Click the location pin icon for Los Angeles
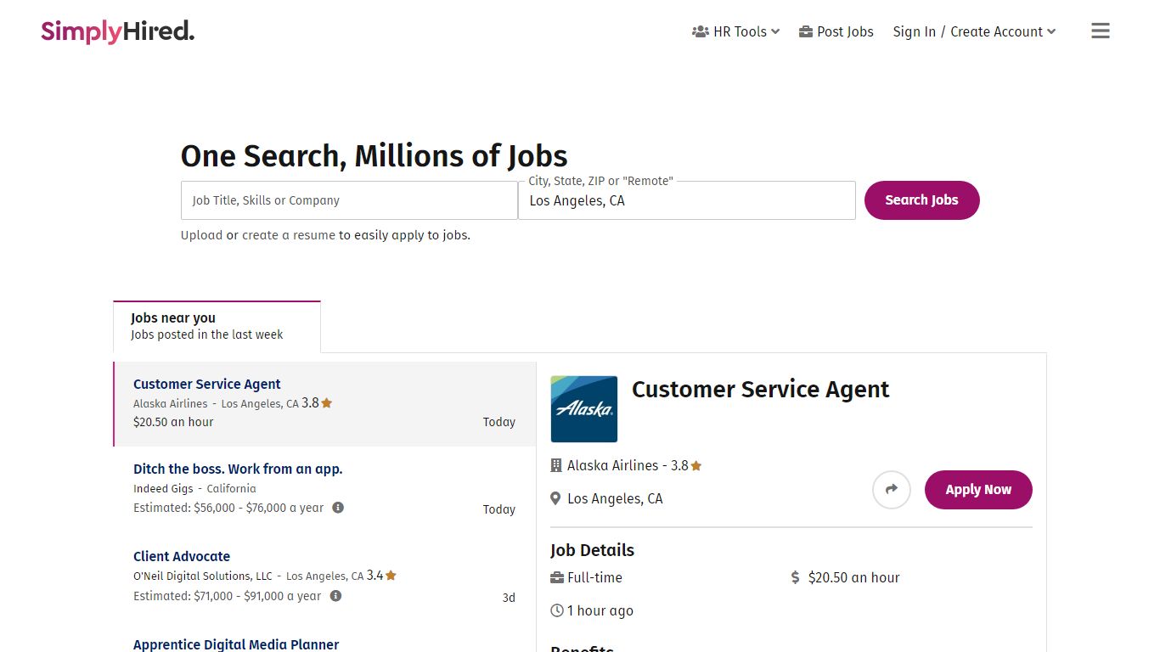Viewport: 1160px width, 652px height. coord(555,498)
